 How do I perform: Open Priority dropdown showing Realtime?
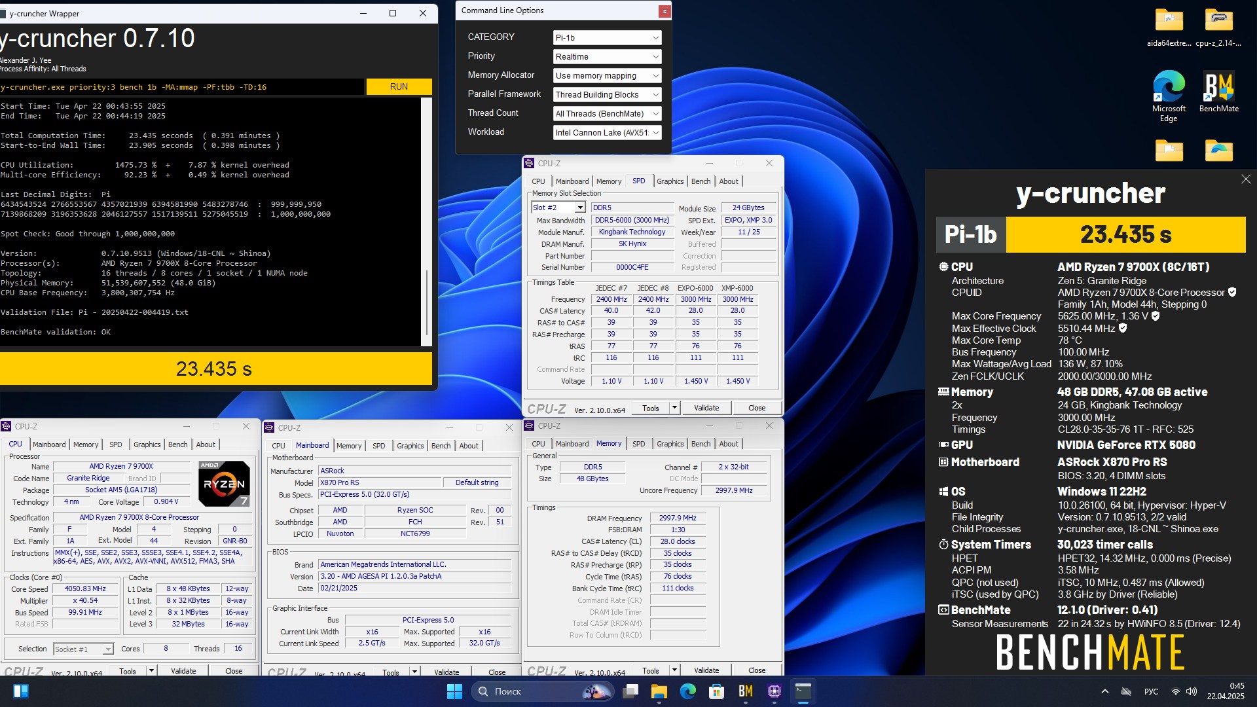(x=607, y=57)
